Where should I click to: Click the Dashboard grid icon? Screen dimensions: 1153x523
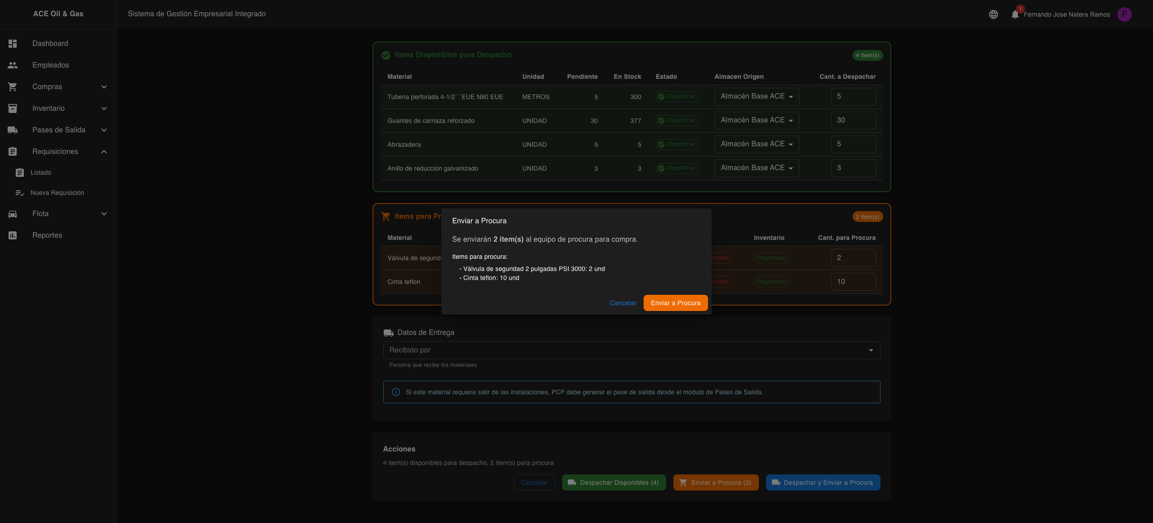click(x=13, y=44)
